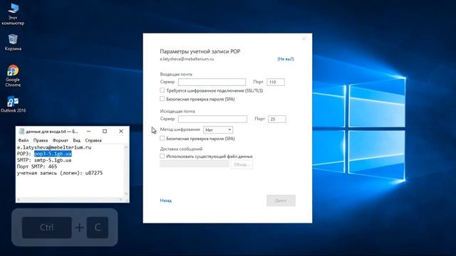Image resolution: width=456 pixels, height=256 pixels.
Task: Close the POP account settings dialog
Action: pos(304,38)
